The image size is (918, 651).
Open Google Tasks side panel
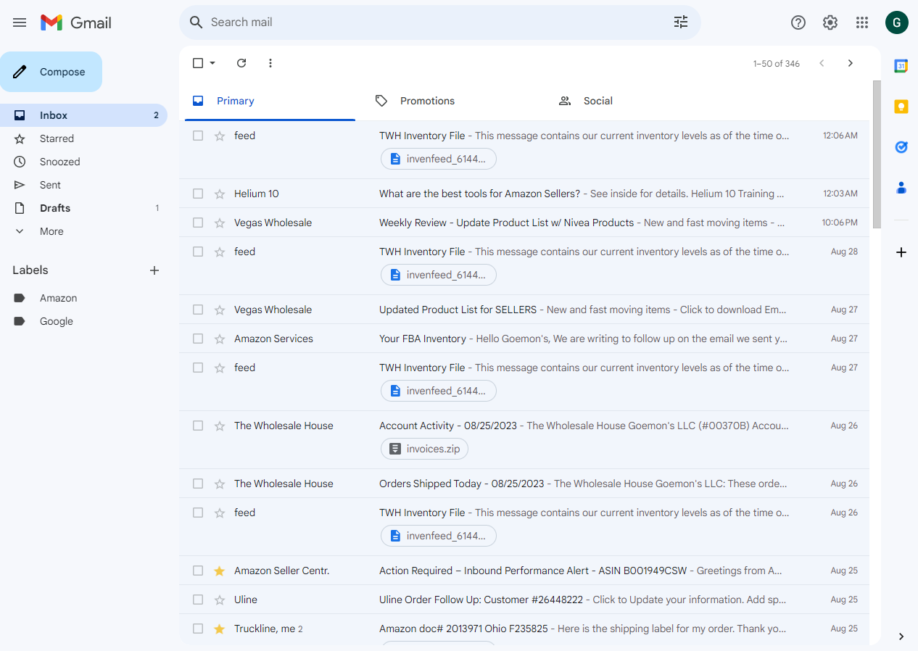tap(901, 147)
